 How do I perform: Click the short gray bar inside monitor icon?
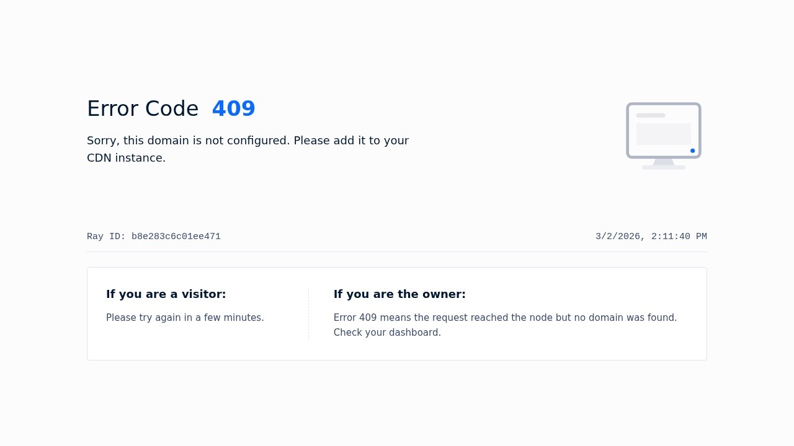click(650, 115)
